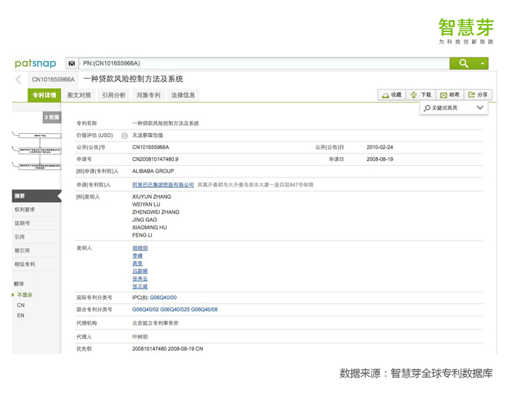Click the info icon beside 价值评估 (USD)

click(x=124, y=136)
